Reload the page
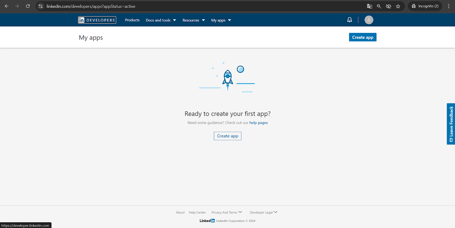 28,6
